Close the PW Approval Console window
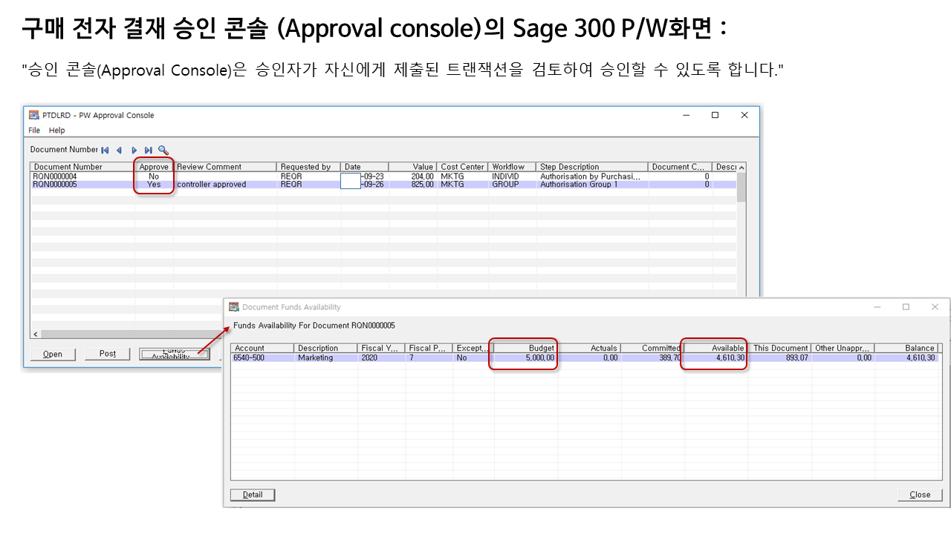Viewport: 951px width, 534px height. 744,115
